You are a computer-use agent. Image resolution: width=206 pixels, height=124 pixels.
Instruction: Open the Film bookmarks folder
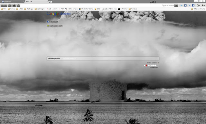pos(4,9)
